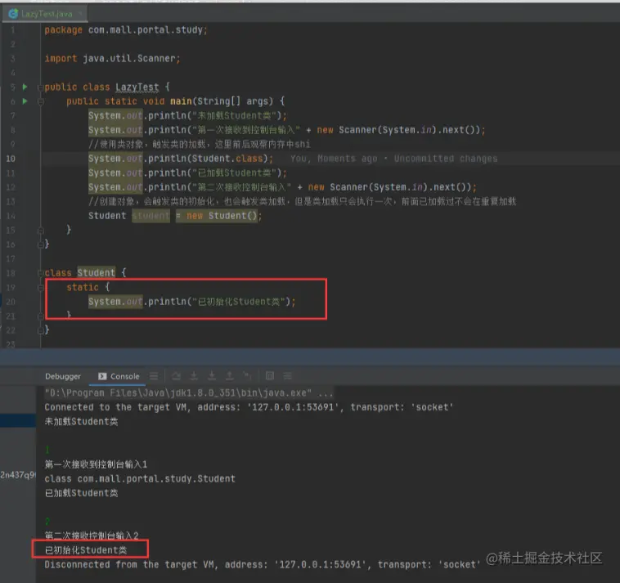Screen dimensions: 620x583
Task: Click 'package com.mall.portal.study;' on line 1
Action: pos(126,30)
